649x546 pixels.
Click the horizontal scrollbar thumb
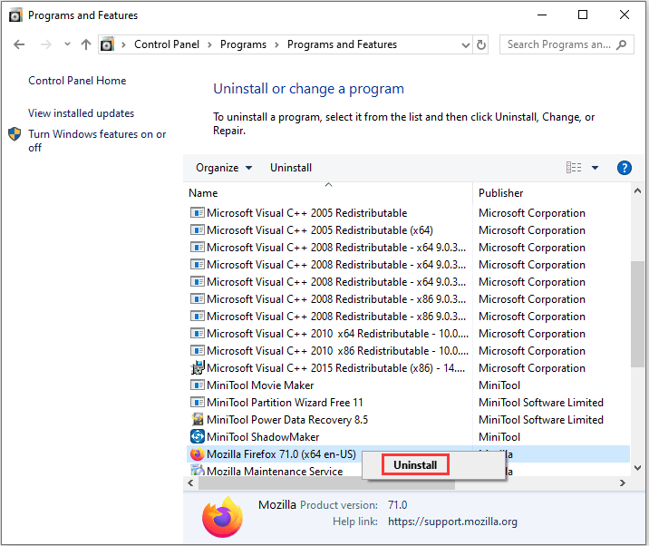pyautogui.click(x=326, y=483)
